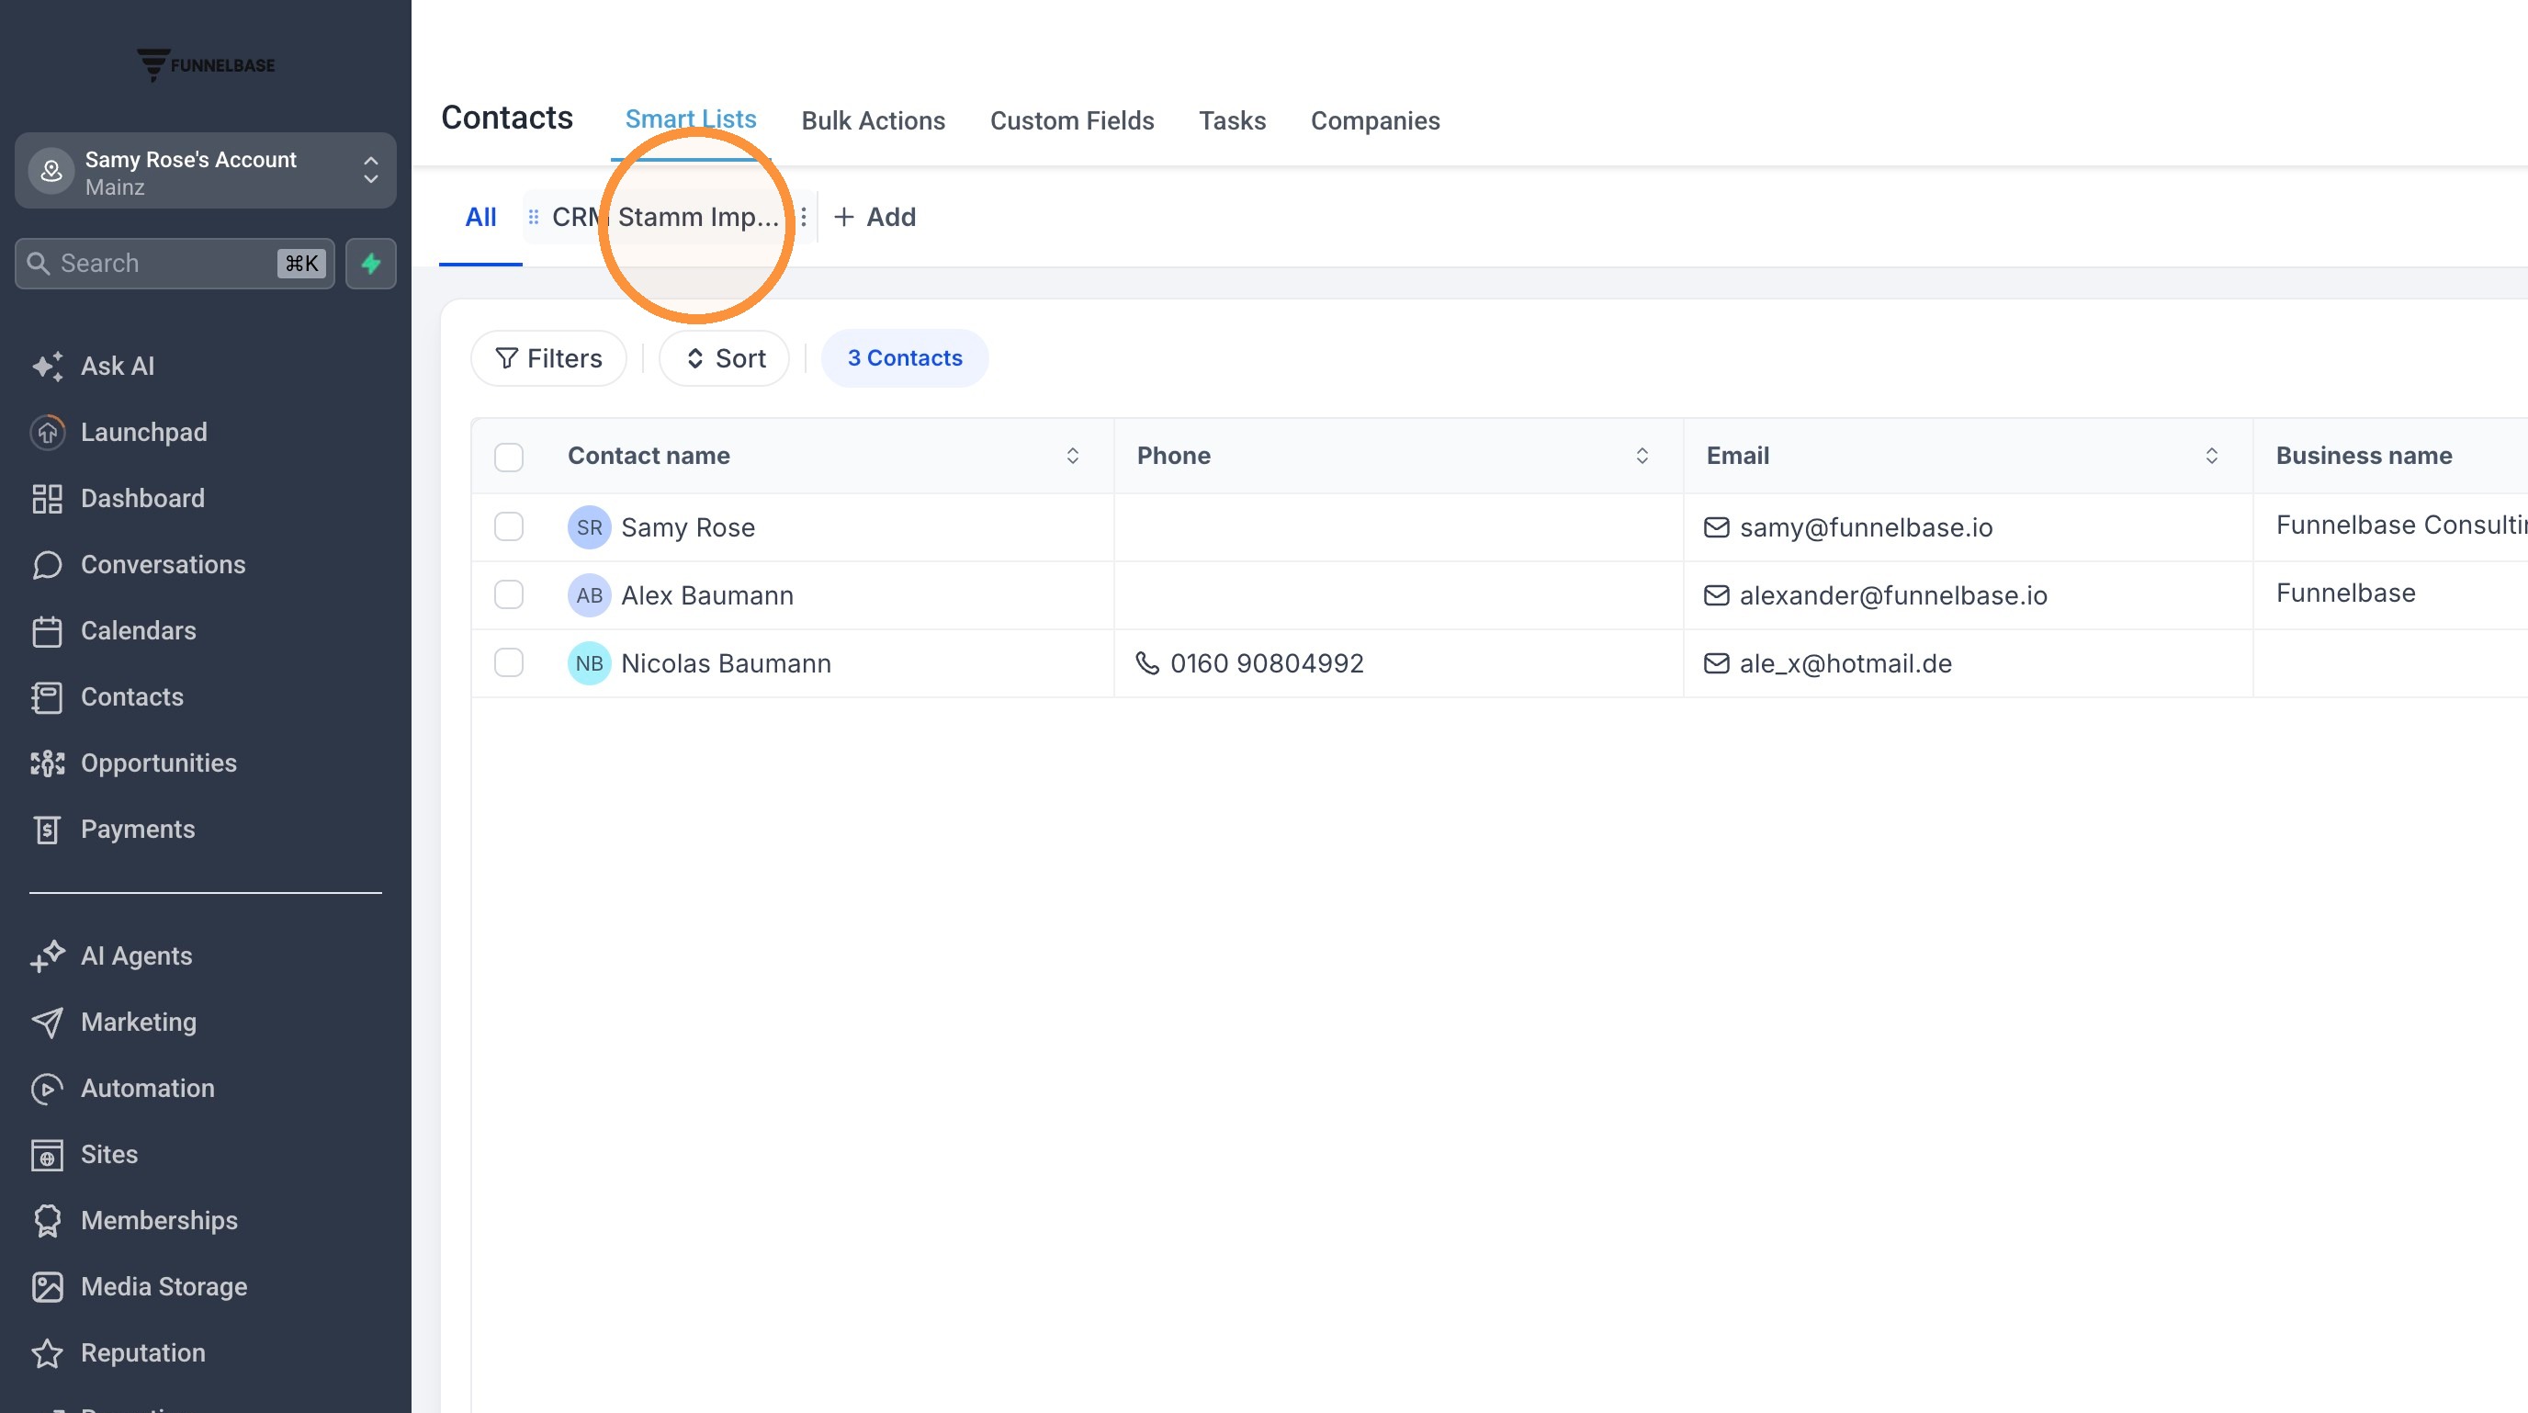Sort by Contact name column arrows
Screen dimensions: 2528x1413
(x=1073, y=457)
